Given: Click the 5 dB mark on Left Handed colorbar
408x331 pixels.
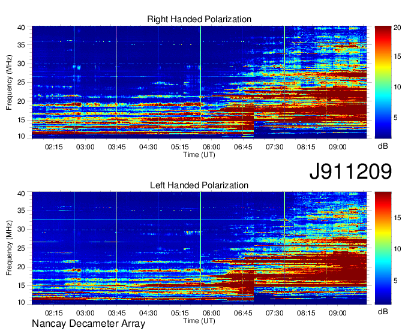Looking at the screenshot, I should pyautogui.click(x=395, y=281).
